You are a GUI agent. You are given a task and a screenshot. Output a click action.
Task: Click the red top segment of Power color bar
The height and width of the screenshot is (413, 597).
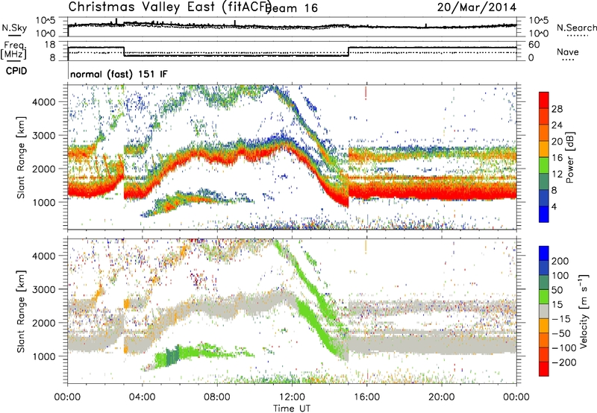pos(544,101)
